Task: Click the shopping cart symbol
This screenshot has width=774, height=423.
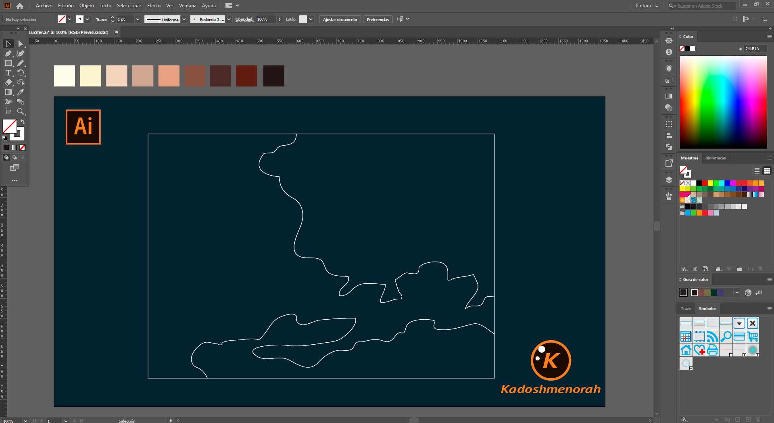Action: pyautogui.click(x=753, y=337)
